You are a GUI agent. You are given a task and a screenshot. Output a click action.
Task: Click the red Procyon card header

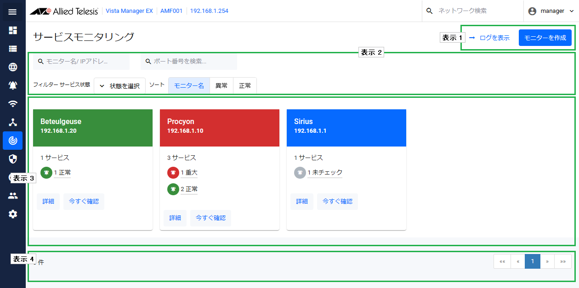220,128
